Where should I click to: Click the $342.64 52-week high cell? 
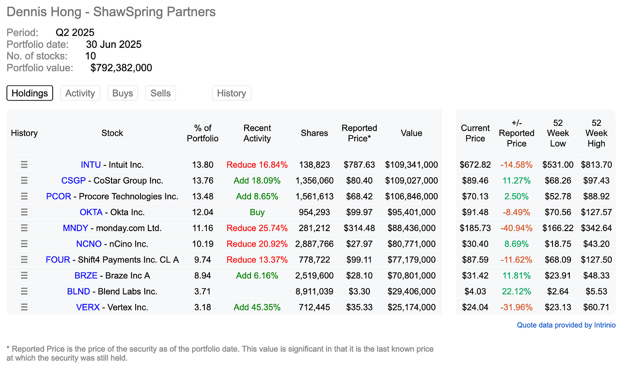pyautogui.click(x=596, y=228)
